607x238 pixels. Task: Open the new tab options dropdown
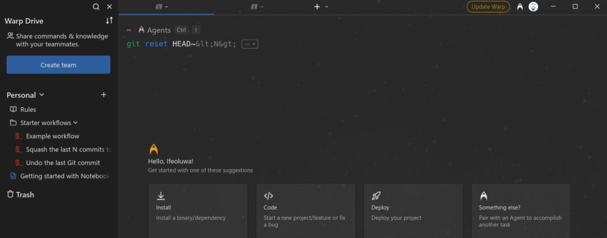327,7
